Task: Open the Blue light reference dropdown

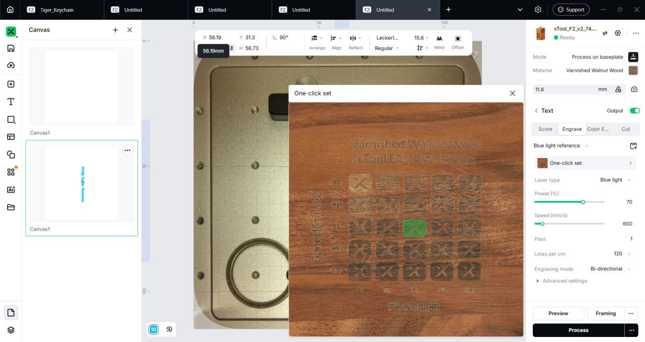Action: click(x=561, y=146)
